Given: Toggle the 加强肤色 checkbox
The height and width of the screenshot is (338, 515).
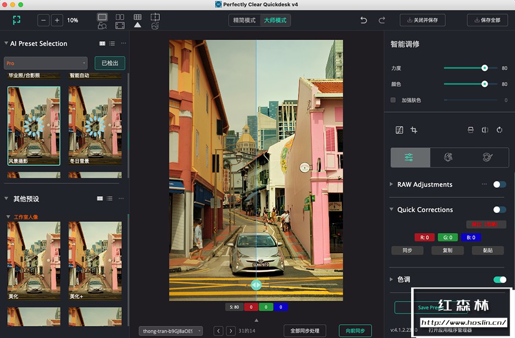Looking at the screenshot, I should (393, 100).
